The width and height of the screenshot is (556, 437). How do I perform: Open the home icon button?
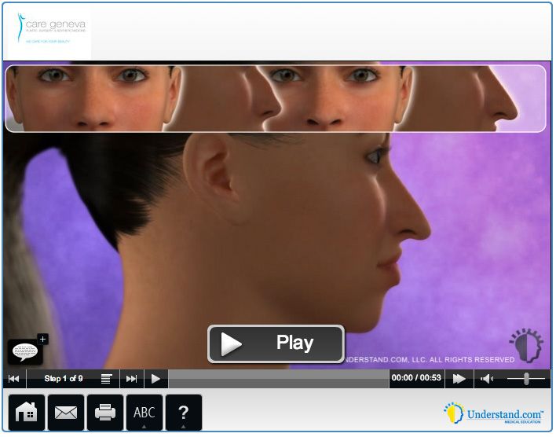coord(27,413)
